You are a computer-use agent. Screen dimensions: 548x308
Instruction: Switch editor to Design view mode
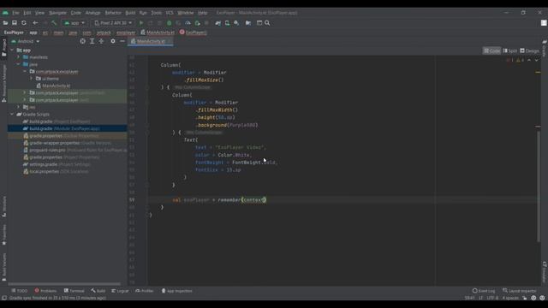point(529,51)
